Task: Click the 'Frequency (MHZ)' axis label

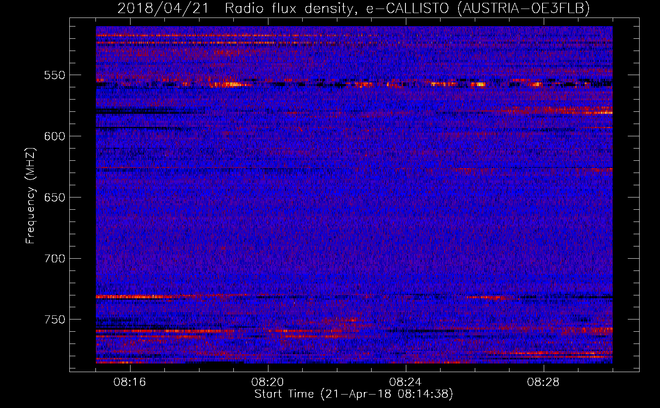Action: [x=31, y=196]
